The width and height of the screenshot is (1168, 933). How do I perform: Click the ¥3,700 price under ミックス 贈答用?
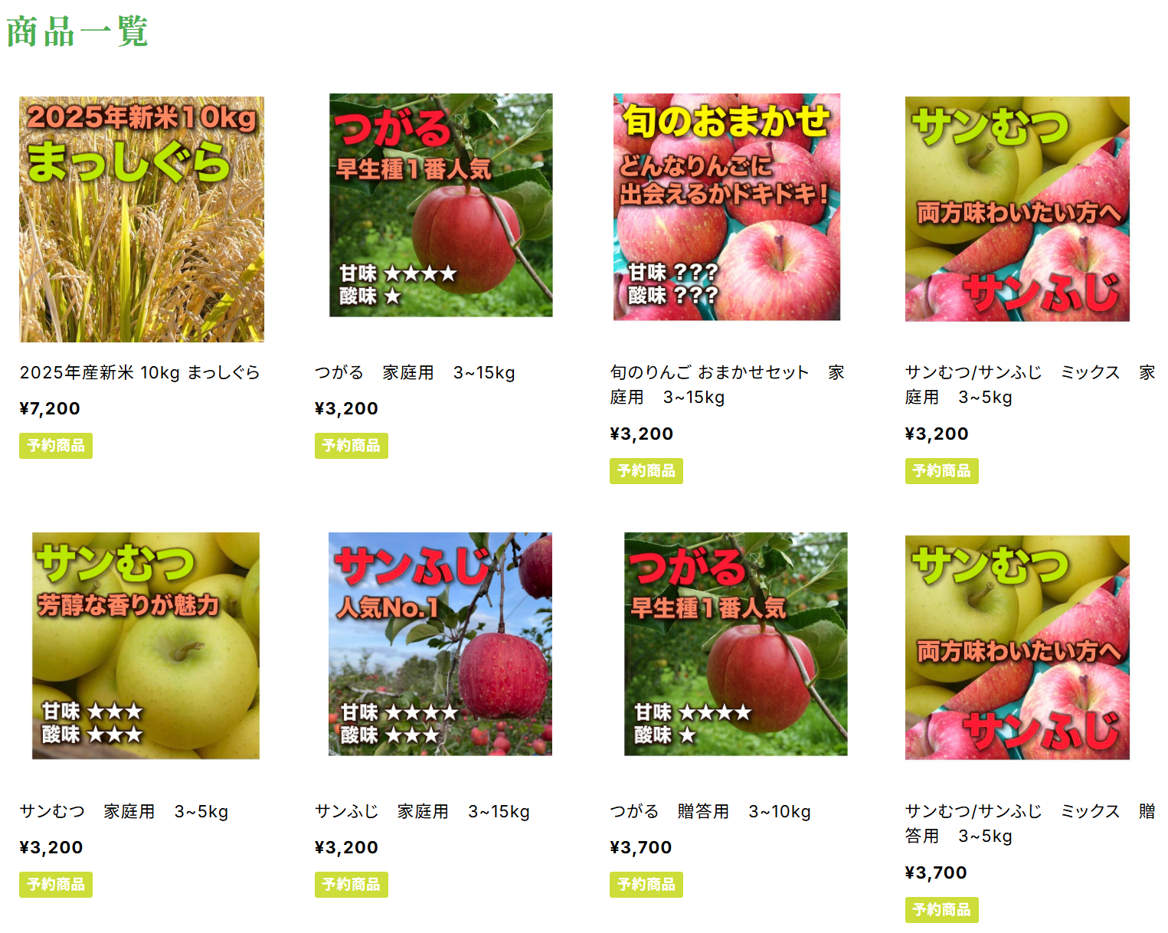(936, 872)
